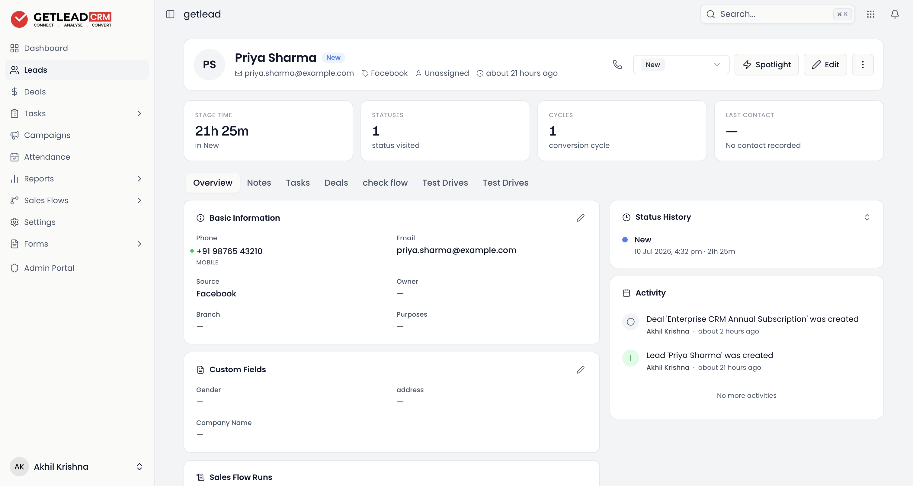Screen dimensions: 913x486
Task: Click the Basic Information info icon
Action: (200, 218)
